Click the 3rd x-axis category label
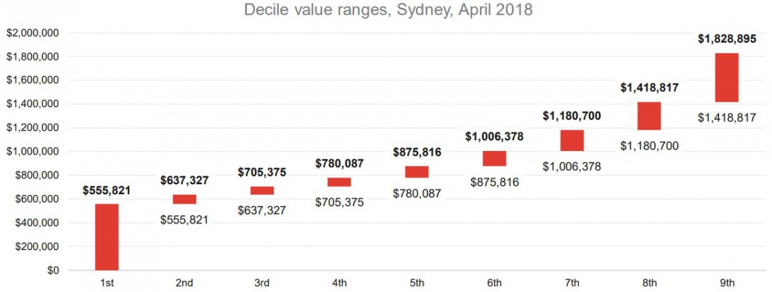Image resolution: width=772 pixels, height=292 pixels. click(262, 283)
